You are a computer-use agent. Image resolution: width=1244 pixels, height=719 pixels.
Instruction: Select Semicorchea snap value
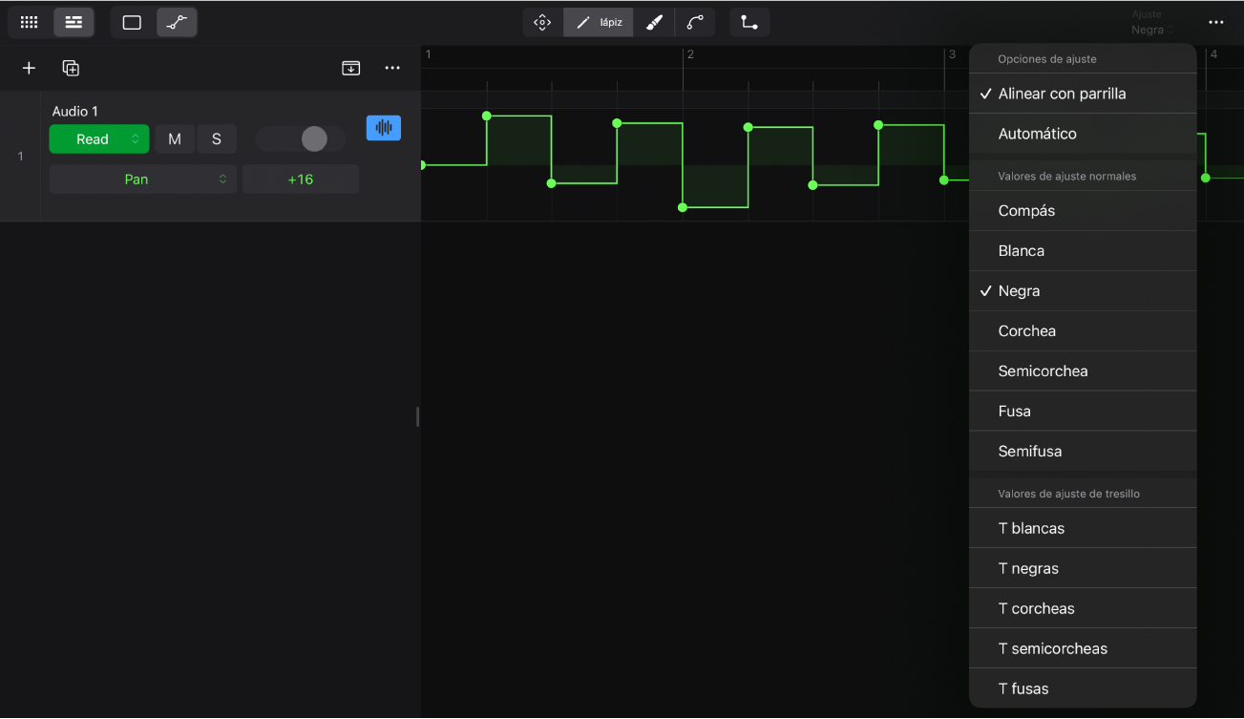[x=1083, y=371]
